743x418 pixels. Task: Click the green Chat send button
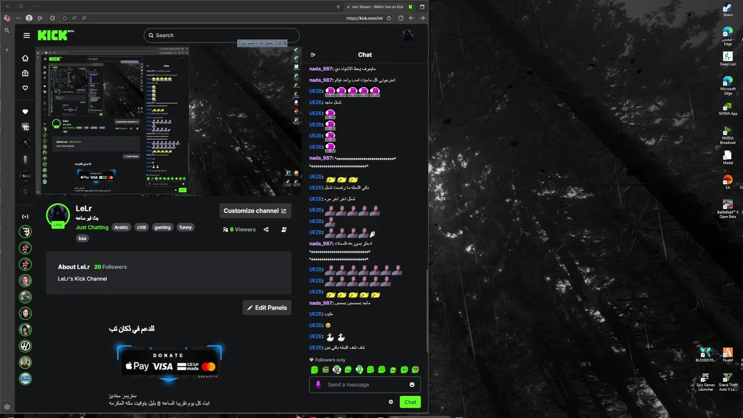pos(410,402)
